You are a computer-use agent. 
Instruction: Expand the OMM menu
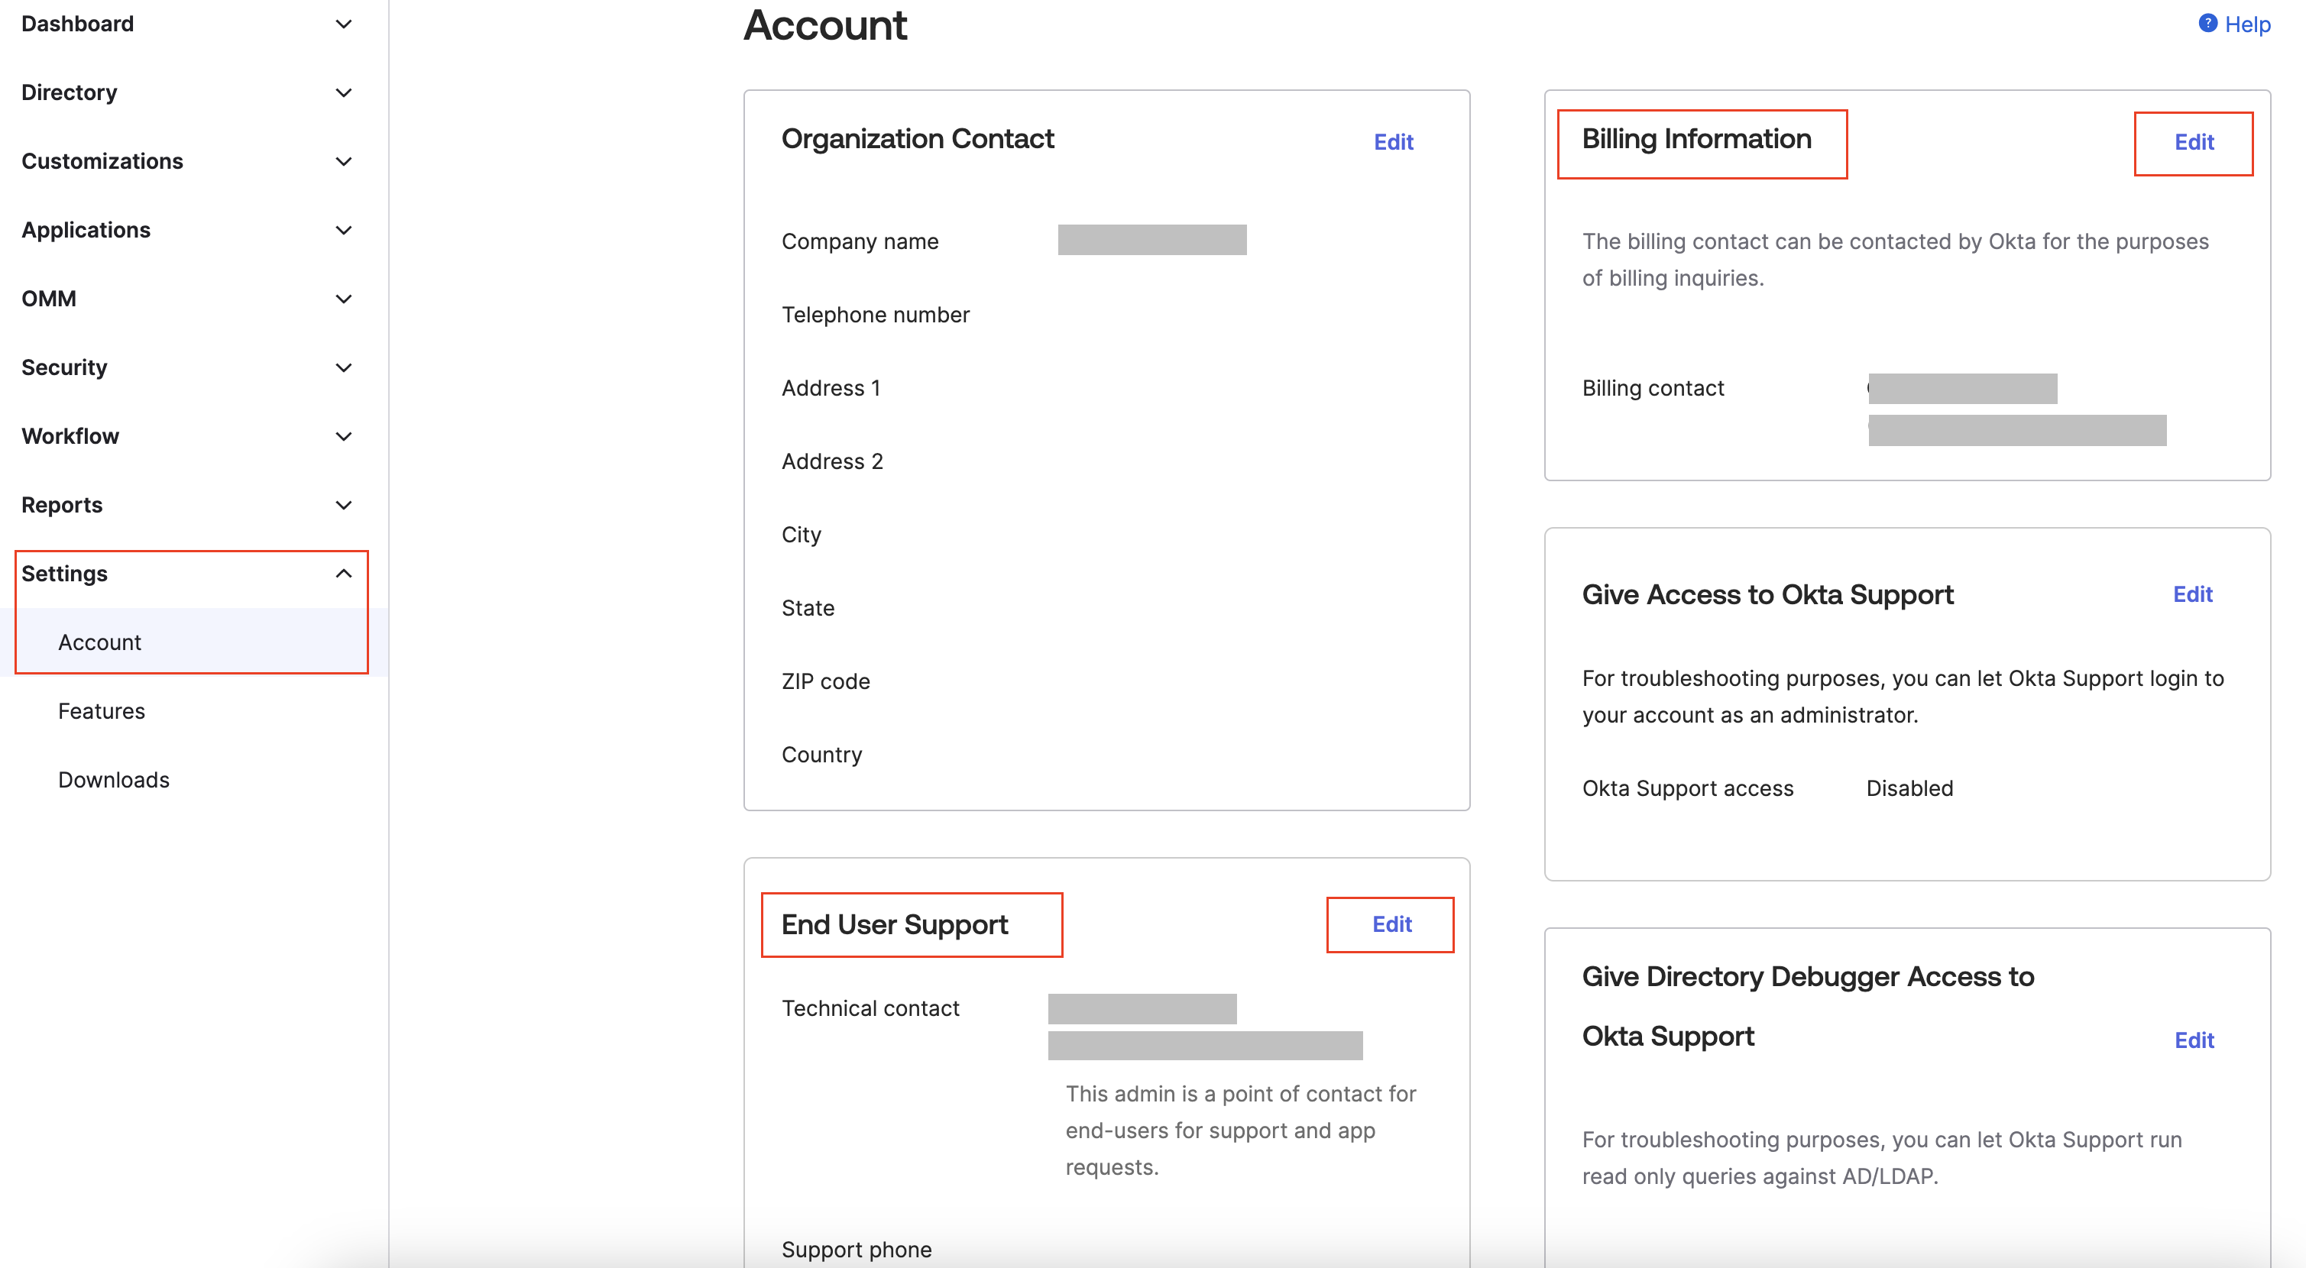(345, 299)
